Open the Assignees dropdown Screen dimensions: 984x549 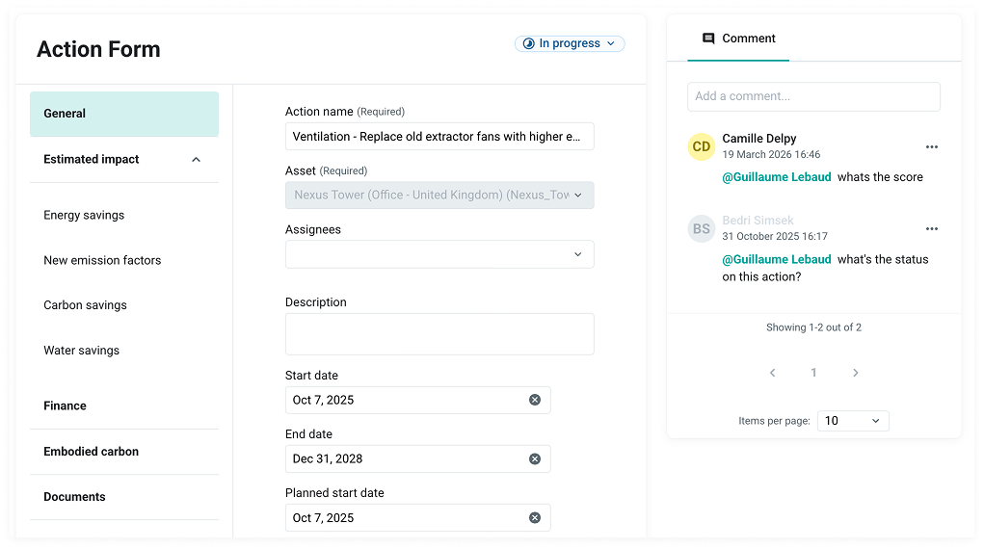click(439, 254)
